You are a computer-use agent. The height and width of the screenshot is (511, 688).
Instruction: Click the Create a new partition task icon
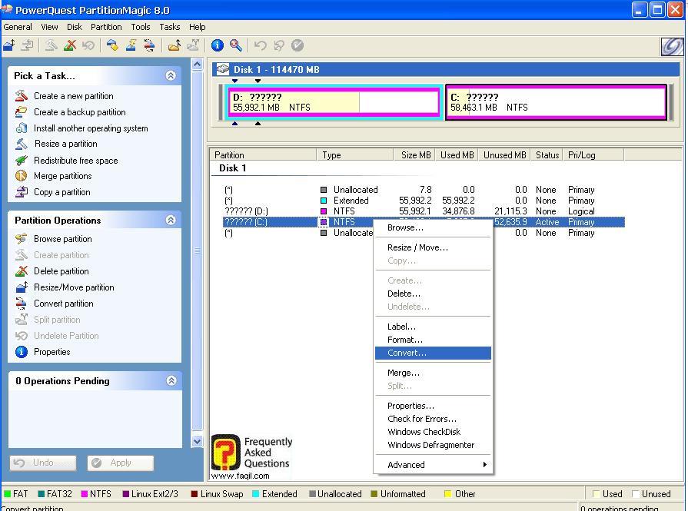click(x=21, y=96)
